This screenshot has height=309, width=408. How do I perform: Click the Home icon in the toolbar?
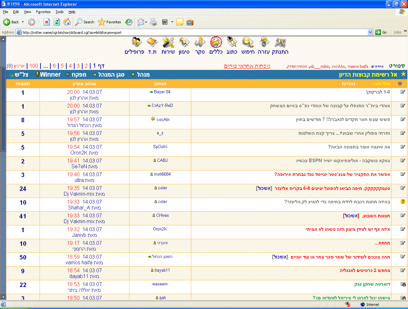(x=67, y=22)
